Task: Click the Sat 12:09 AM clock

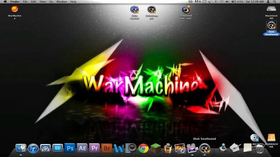Action: point(255,2)
